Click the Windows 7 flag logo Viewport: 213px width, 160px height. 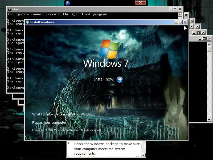[x=109, y=49]
